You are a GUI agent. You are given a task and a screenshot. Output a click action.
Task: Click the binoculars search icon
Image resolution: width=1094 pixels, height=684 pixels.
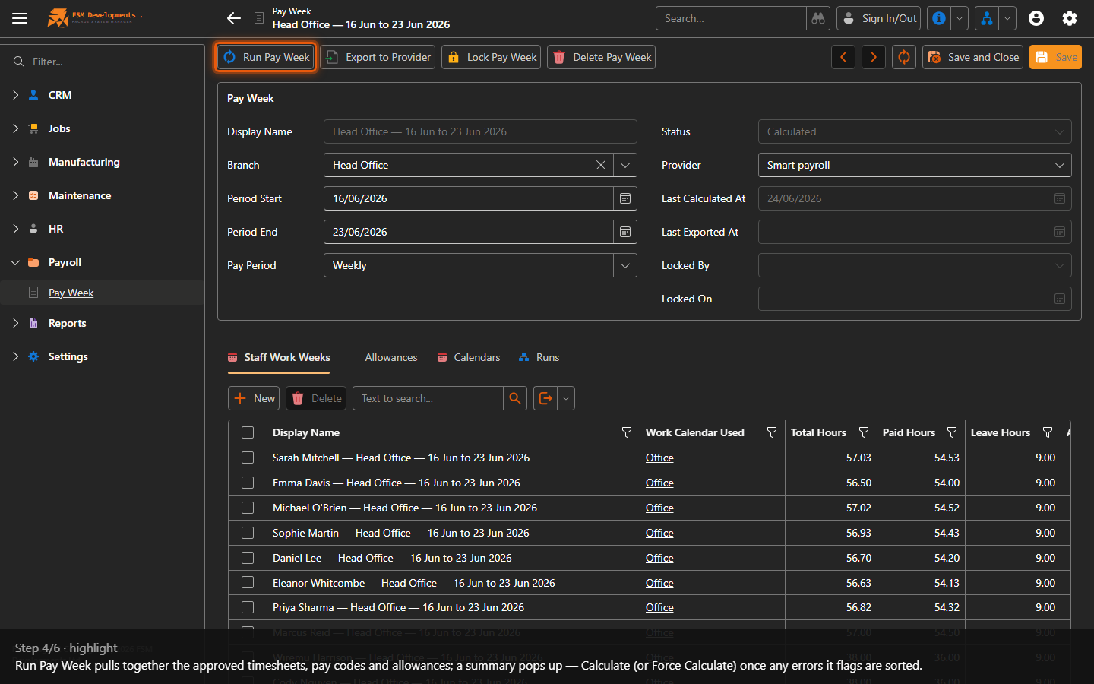[818, 18]
